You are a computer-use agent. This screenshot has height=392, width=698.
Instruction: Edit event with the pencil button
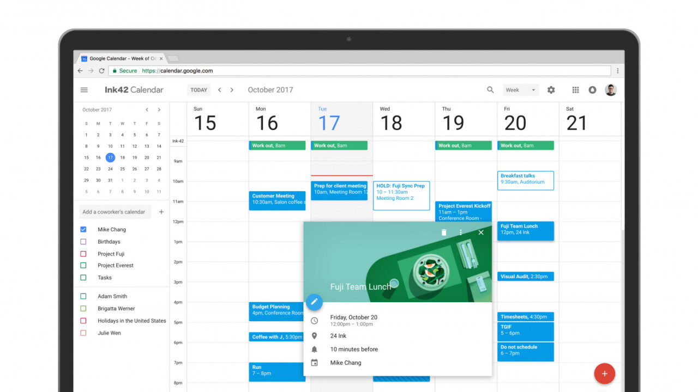click(x=314, y=302)
